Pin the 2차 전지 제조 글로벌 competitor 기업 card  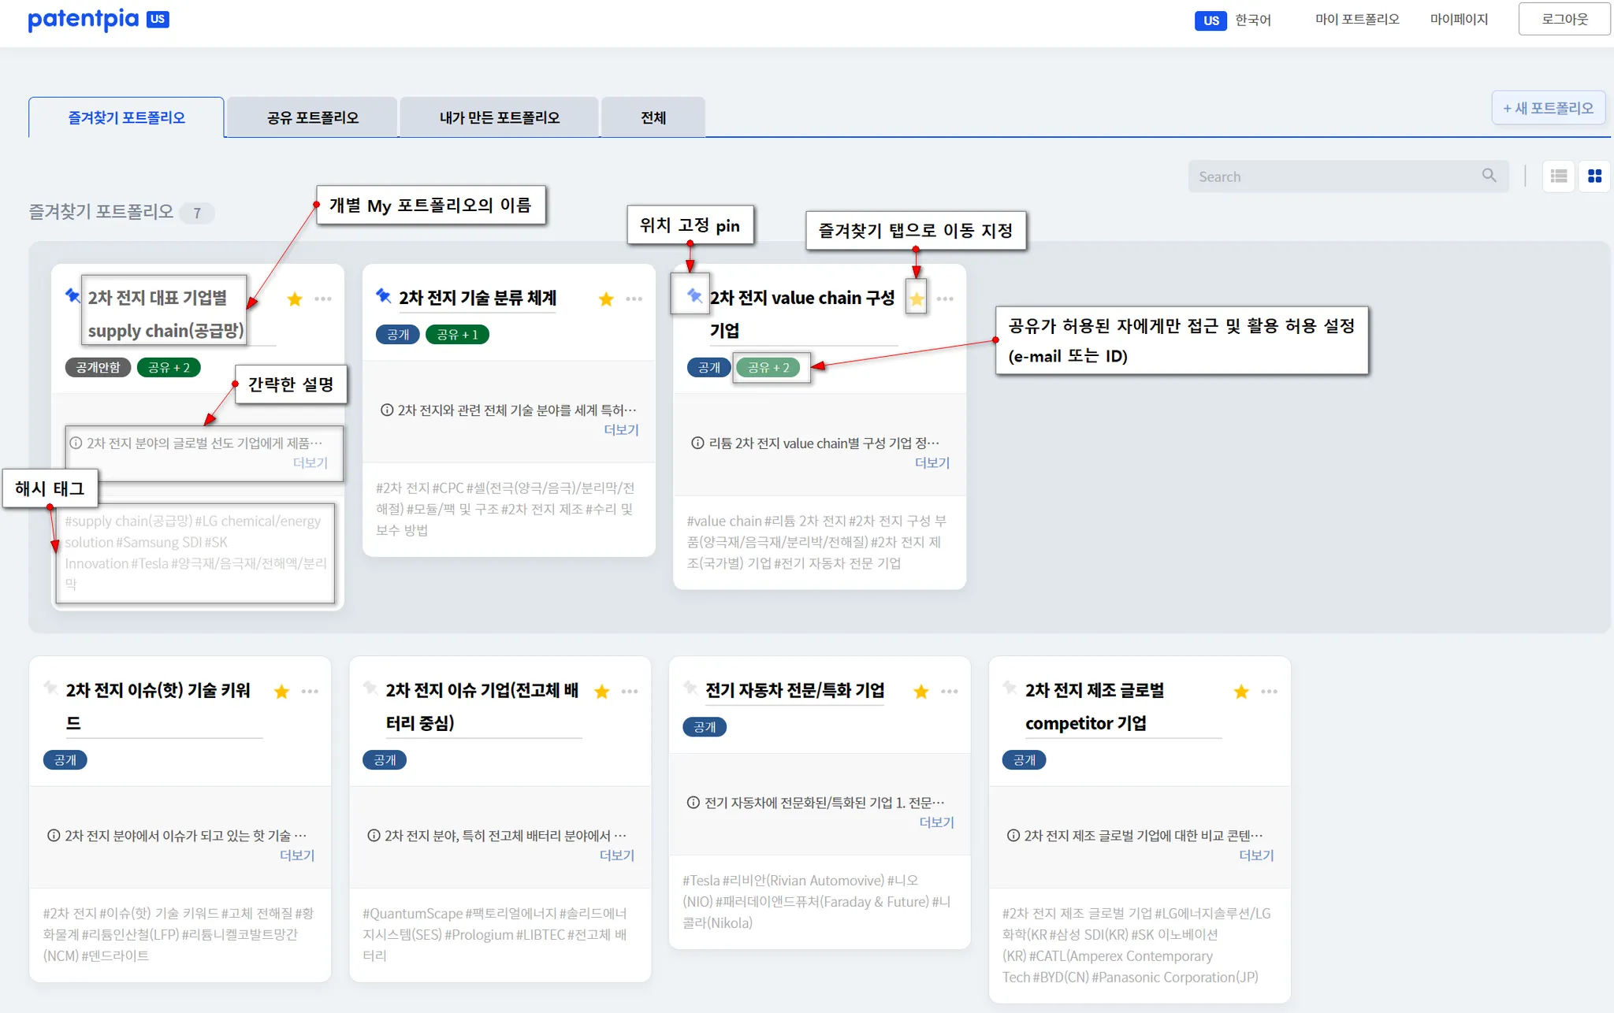(1010, 688)
